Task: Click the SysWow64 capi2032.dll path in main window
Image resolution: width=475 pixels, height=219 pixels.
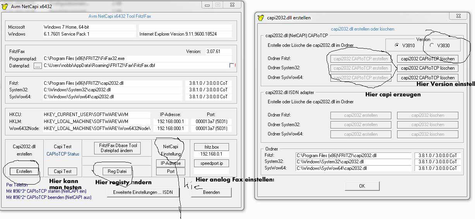Action: pyautogui.click(x=112, y=96)
